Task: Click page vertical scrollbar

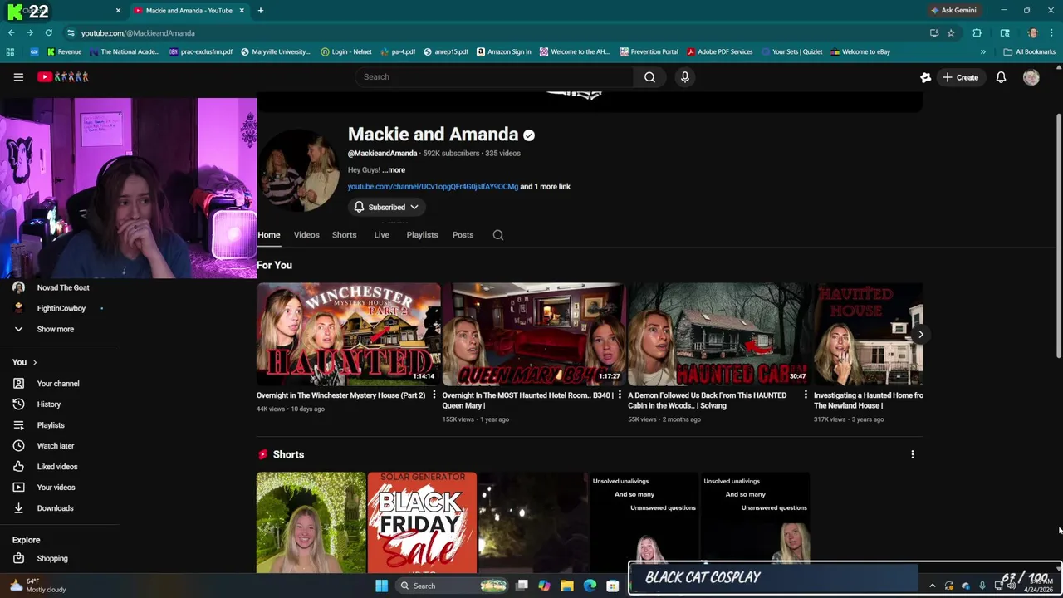Action: point(1058,235)
